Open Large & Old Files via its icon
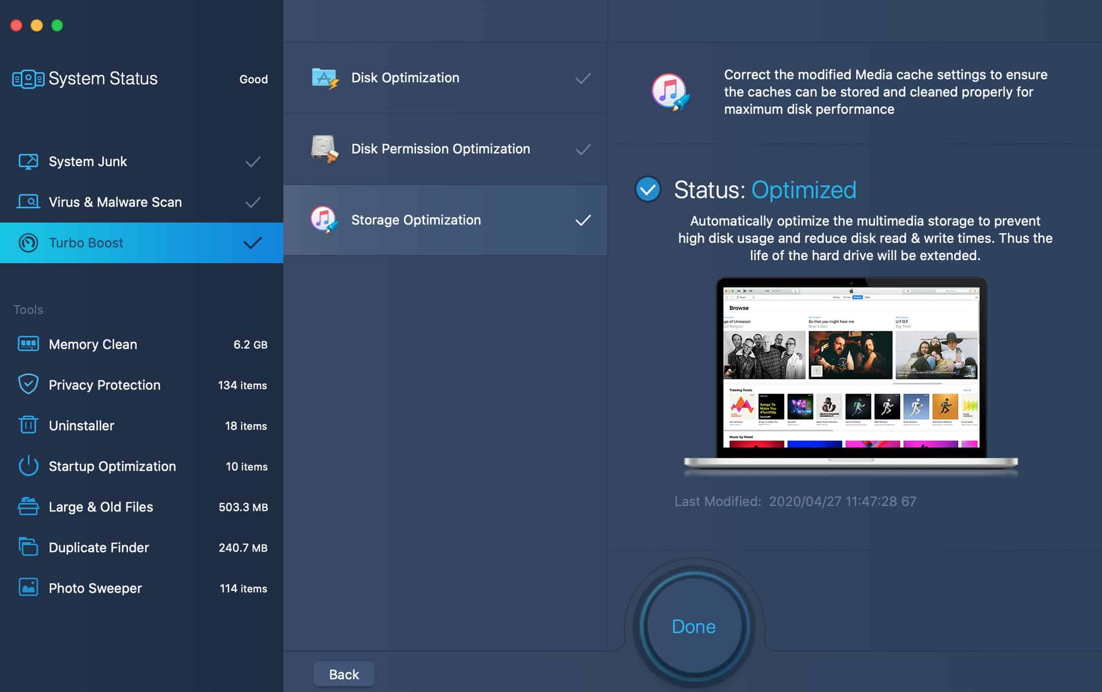This screenshot has height=692, width=1102. (x=29, y=507)
